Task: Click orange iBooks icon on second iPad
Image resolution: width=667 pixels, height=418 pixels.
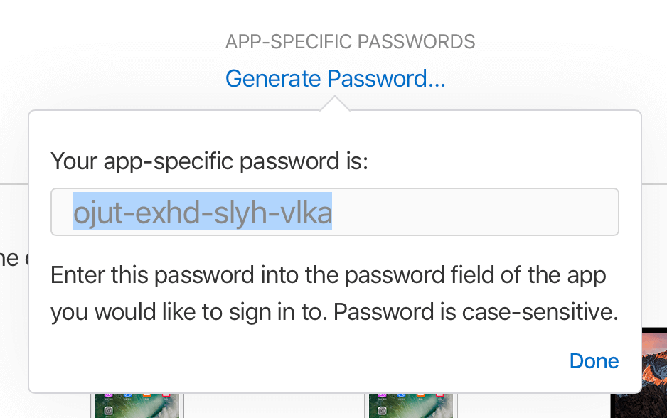Action: [x=420, y=395]
